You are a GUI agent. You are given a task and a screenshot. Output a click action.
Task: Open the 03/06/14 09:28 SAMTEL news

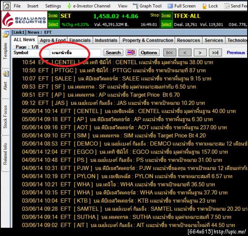point(135,209)
